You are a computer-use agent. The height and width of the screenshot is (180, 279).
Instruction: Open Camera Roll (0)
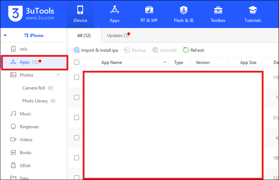37,88
